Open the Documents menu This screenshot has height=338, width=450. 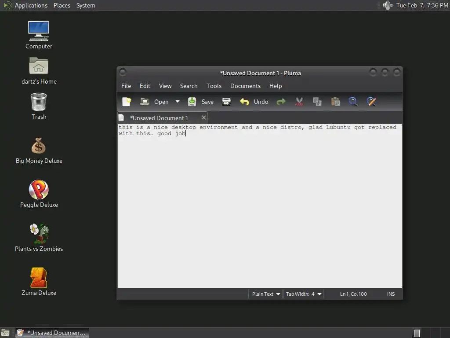[245, 86]
